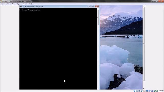This screenshot has width=164, height=92.
Task: Click the up arrow of cmd scrollbar
Action: coord(98,9)
